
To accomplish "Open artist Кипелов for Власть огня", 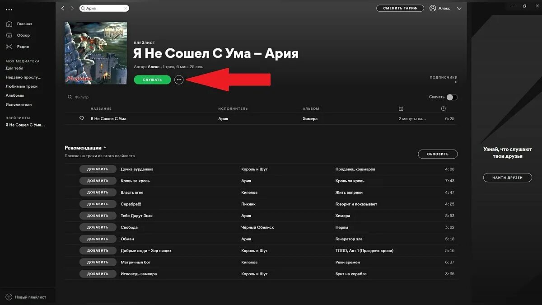I will click(x=249, y=192).
